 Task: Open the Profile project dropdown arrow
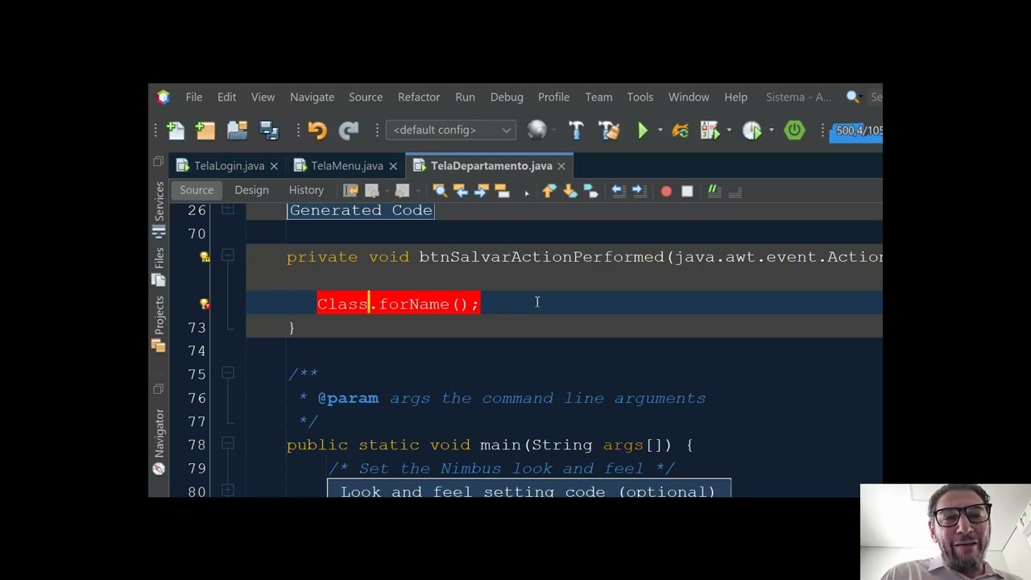click(x=771, y=130)
